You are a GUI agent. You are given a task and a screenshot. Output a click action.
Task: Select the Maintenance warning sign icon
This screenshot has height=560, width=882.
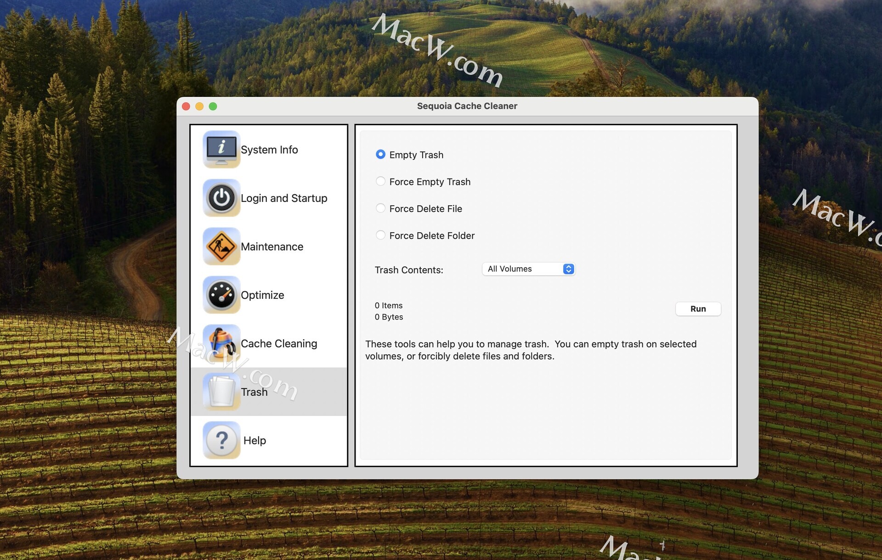click(x=221, y=246)
